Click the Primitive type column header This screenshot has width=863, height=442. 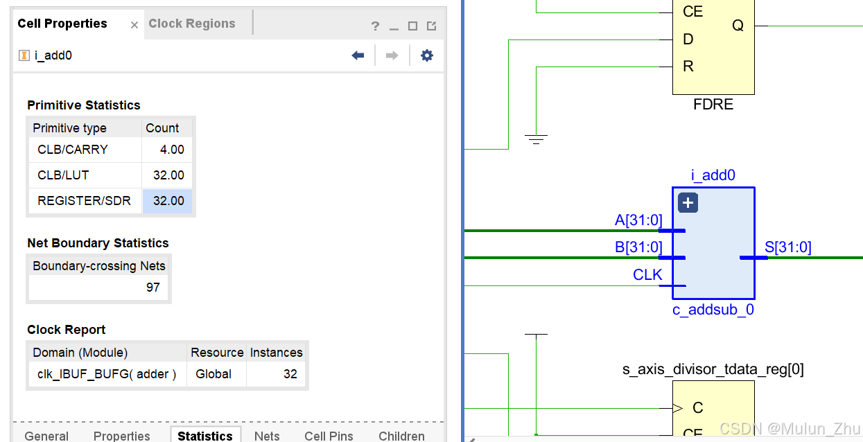[85, 127]
